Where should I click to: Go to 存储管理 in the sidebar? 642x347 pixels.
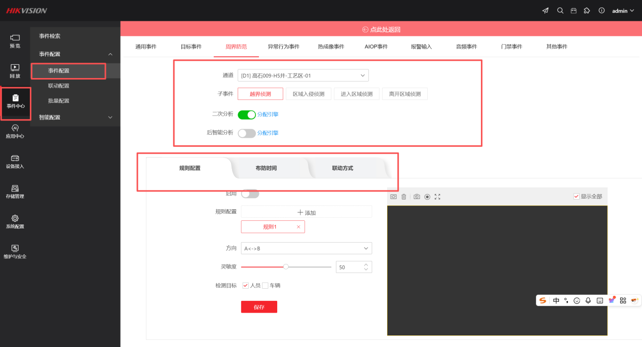pyautogui.click(x=15, y=191)
